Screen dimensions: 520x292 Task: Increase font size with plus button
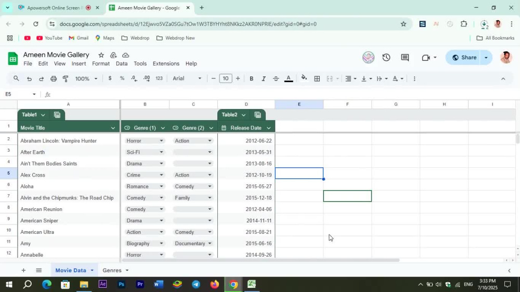(x=238, y=78)
